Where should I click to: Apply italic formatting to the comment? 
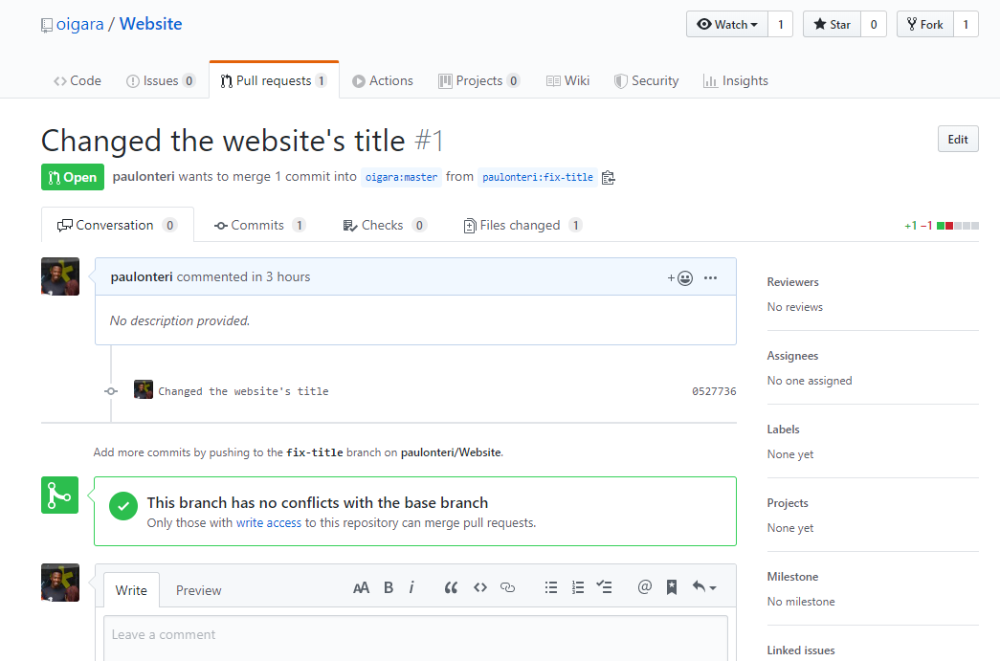tap(411, 586)
